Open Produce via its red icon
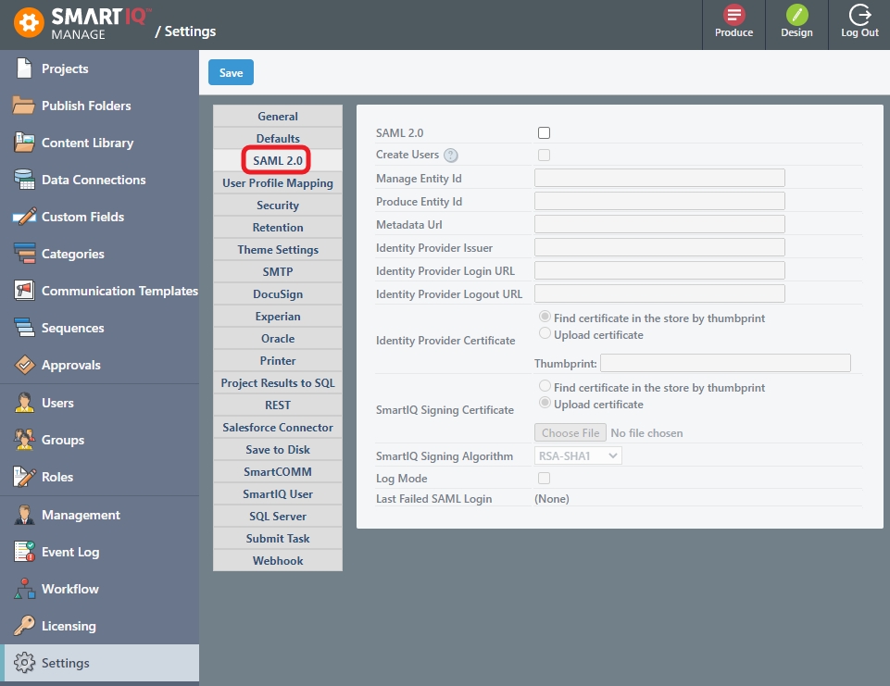 733,15
